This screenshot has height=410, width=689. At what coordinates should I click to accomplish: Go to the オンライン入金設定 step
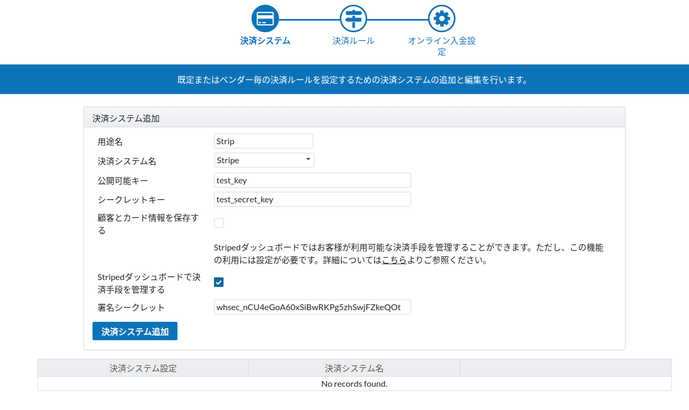click(x=442, y=46)
